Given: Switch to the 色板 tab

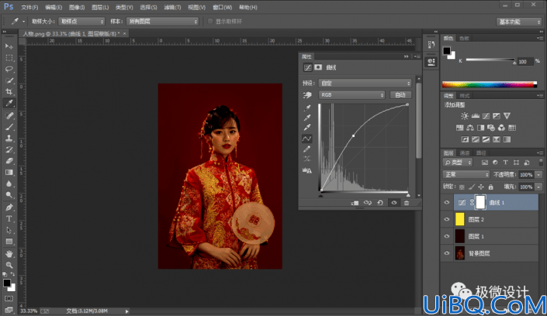Looking at the screenshot, I should point(464,38).
